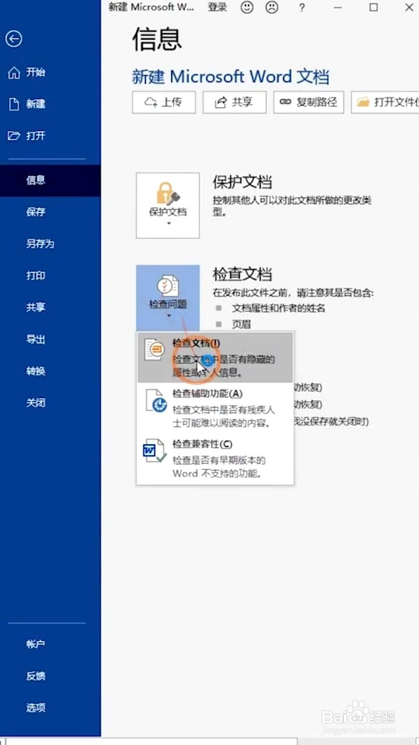Click the 检查文档 section heading
This screenshot has height=745, width=419.
[x=242, y=274]
